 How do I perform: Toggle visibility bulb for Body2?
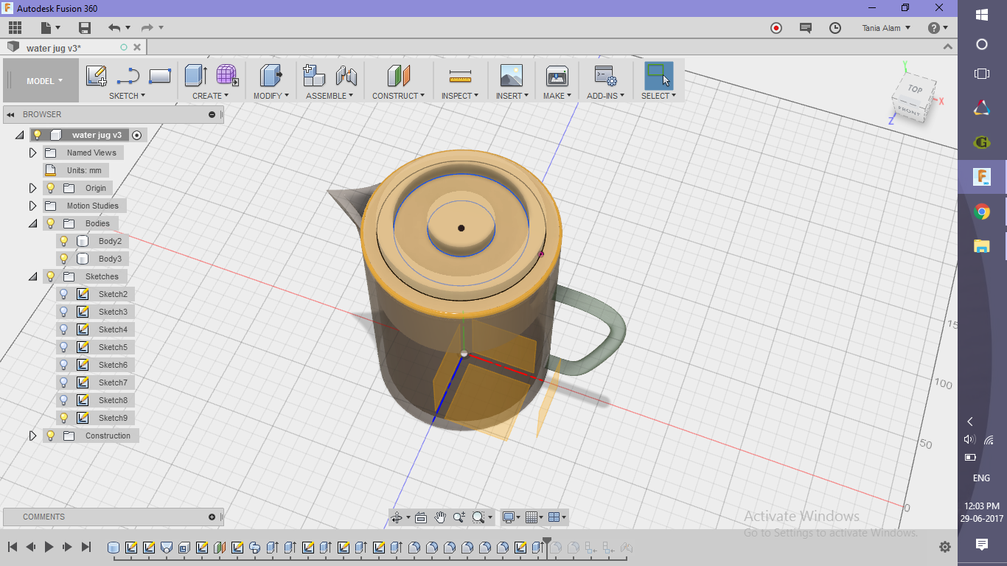point(64,241)
